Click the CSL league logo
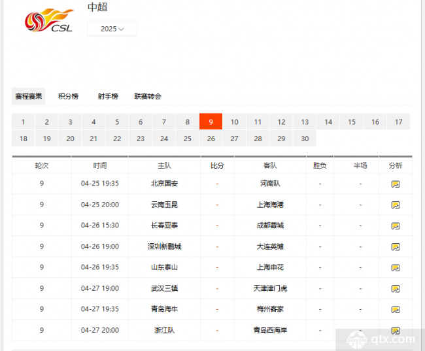This screenshot has width=425, height=351. click(x=49, y=20)
